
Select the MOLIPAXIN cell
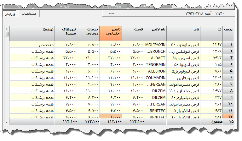click(155, 45)
